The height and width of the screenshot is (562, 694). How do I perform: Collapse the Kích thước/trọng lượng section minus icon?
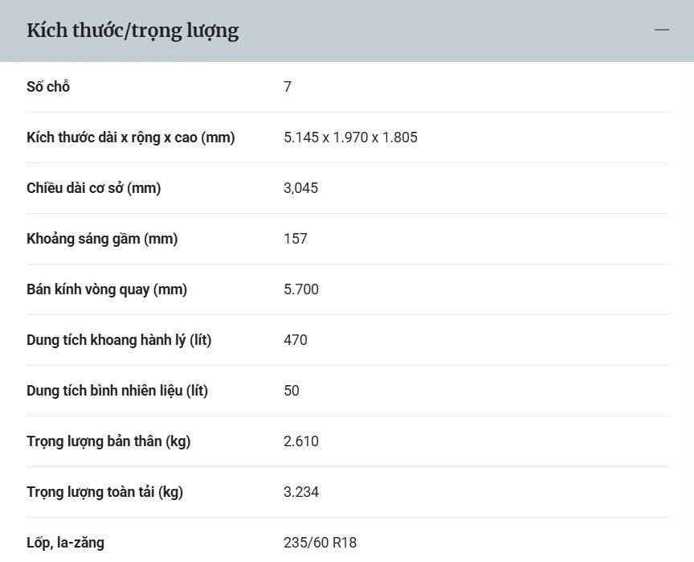coord(661,31)
